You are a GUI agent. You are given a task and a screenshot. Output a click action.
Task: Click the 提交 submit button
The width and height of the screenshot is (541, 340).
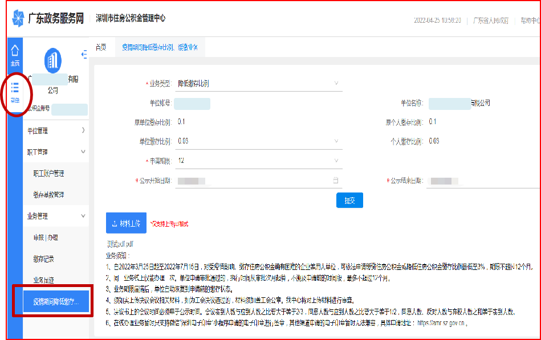click(349, 200)
